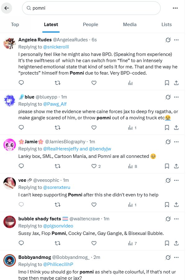Like Jamie's tweet with the heart

pos(94,166)
